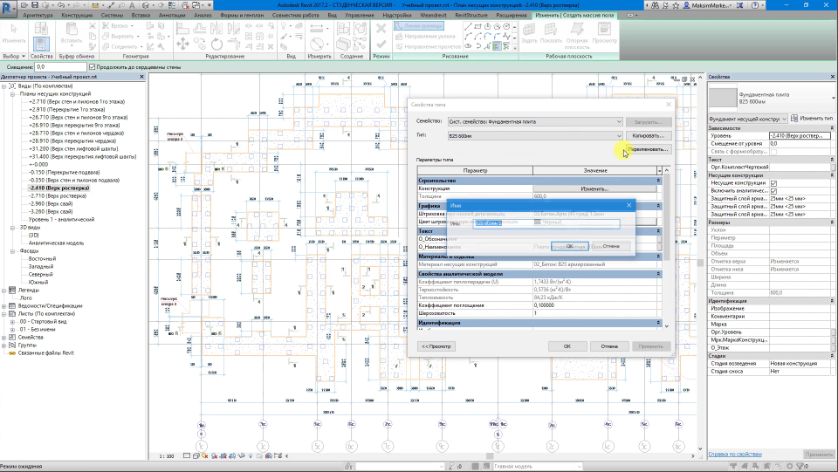Image resolution: width=838 pixels, height=472 pixels.
Task: Open the Тип dropdown showing B25 600мм
Action: coord(535,135)
